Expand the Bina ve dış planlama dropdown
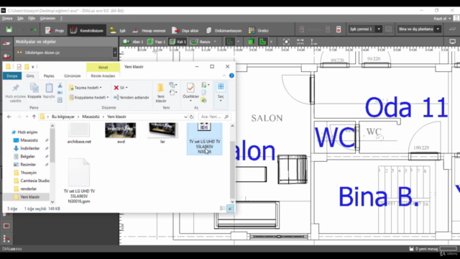 (x=438, y=29)
